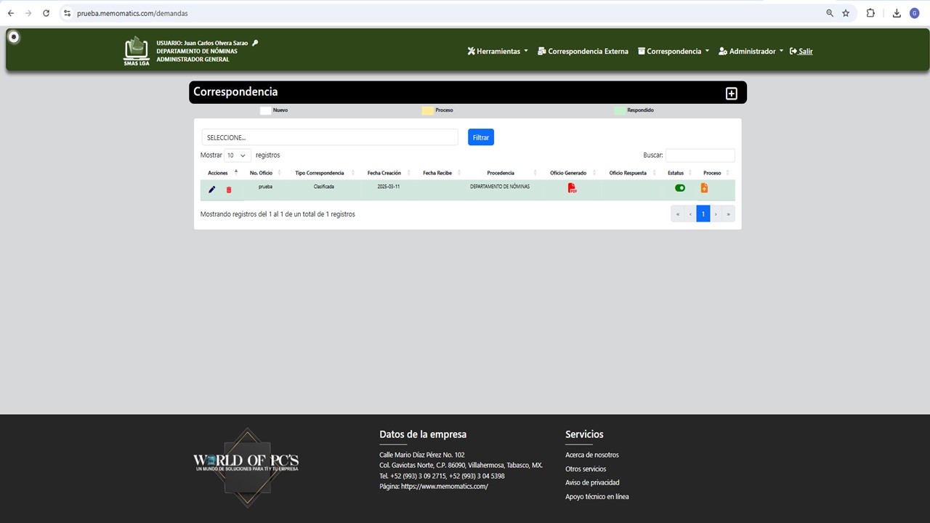Toggle the green Estatus switch
This screenshot has height=523, width=930.
[x=680, y=188]
